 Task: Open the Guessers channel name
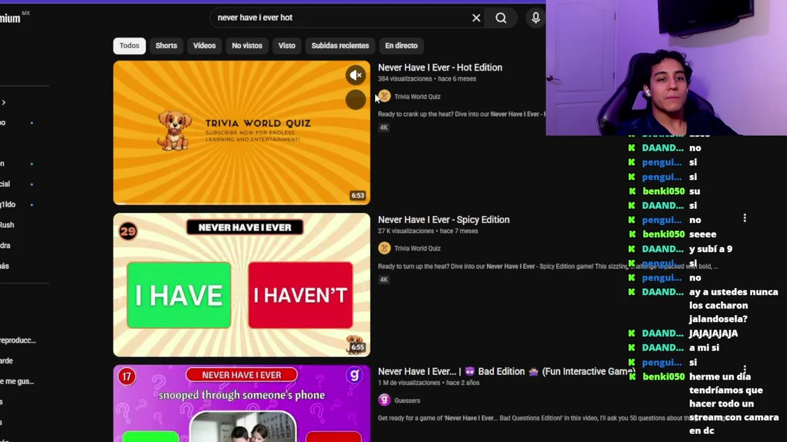tap(407, 401)
